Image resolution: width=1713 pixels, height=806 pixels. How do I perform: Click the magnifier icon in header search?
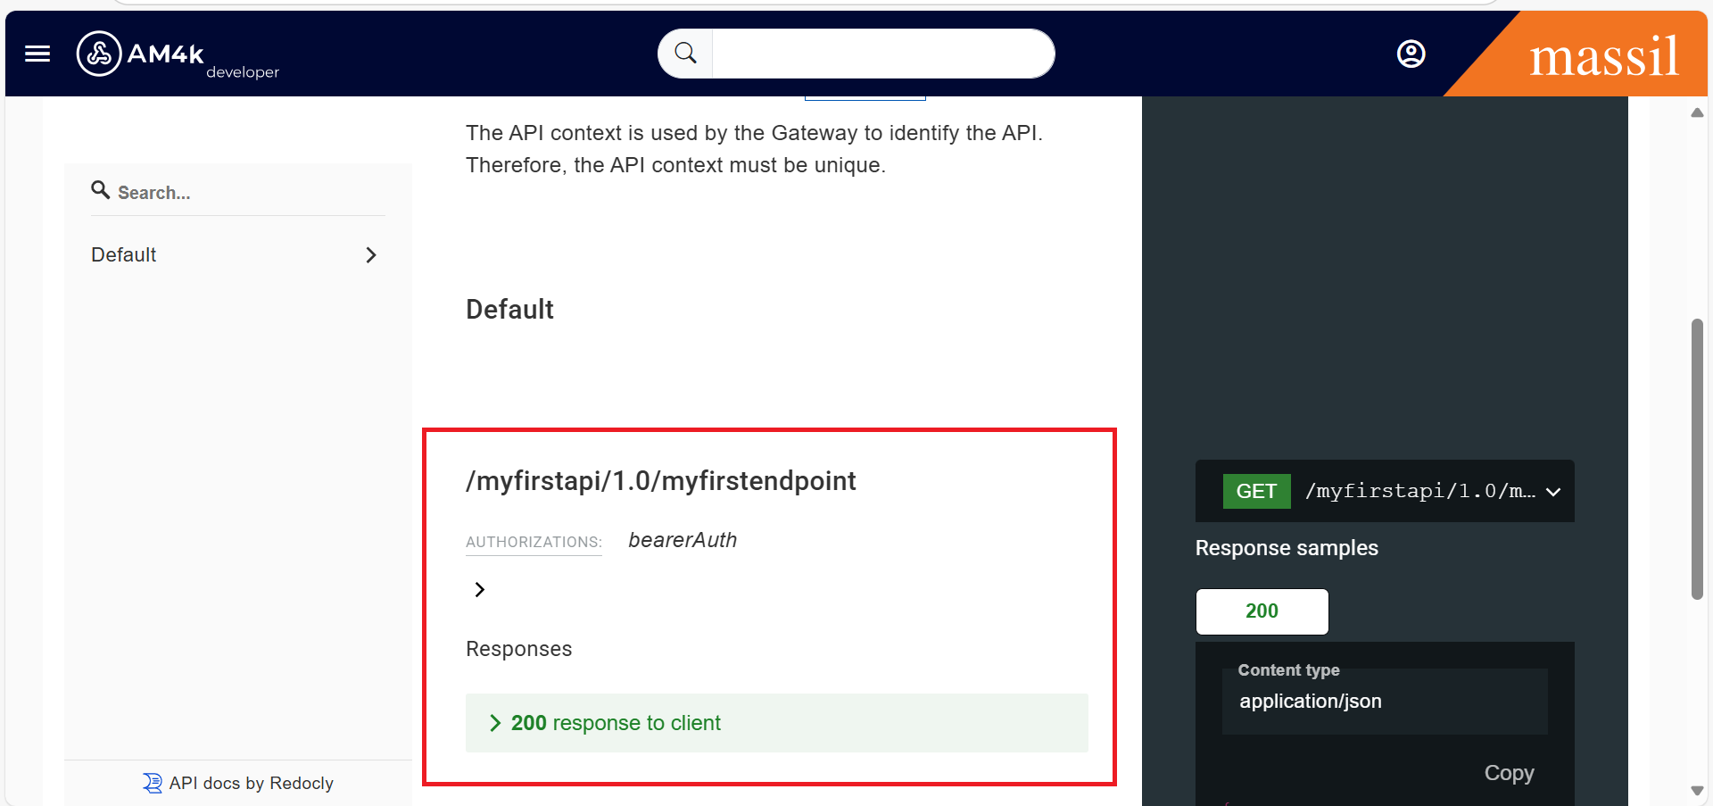685,54
